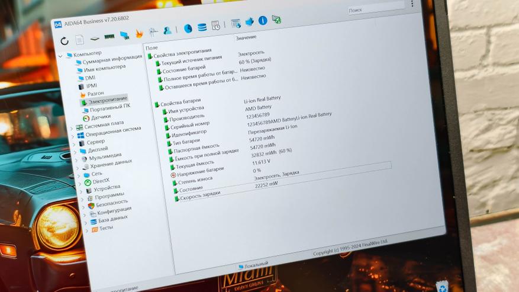Click the toolbar icon right of the flame
The height and width of the screenshot is (292, 519).
click(x=153, y=32)
